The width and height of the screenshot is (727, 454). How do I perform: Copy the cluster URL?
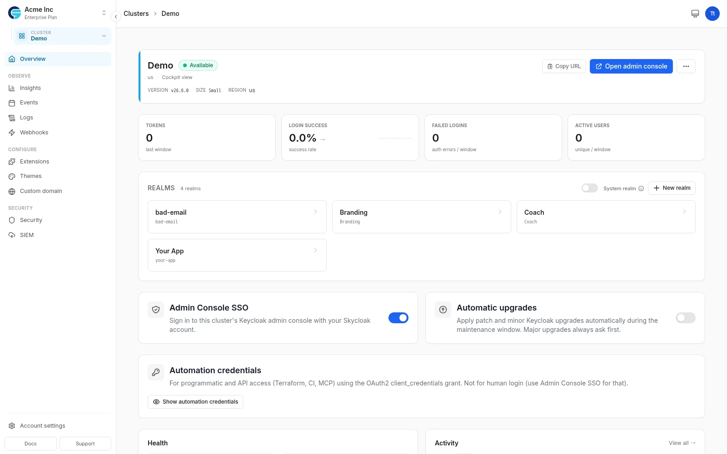coord(564,66)
